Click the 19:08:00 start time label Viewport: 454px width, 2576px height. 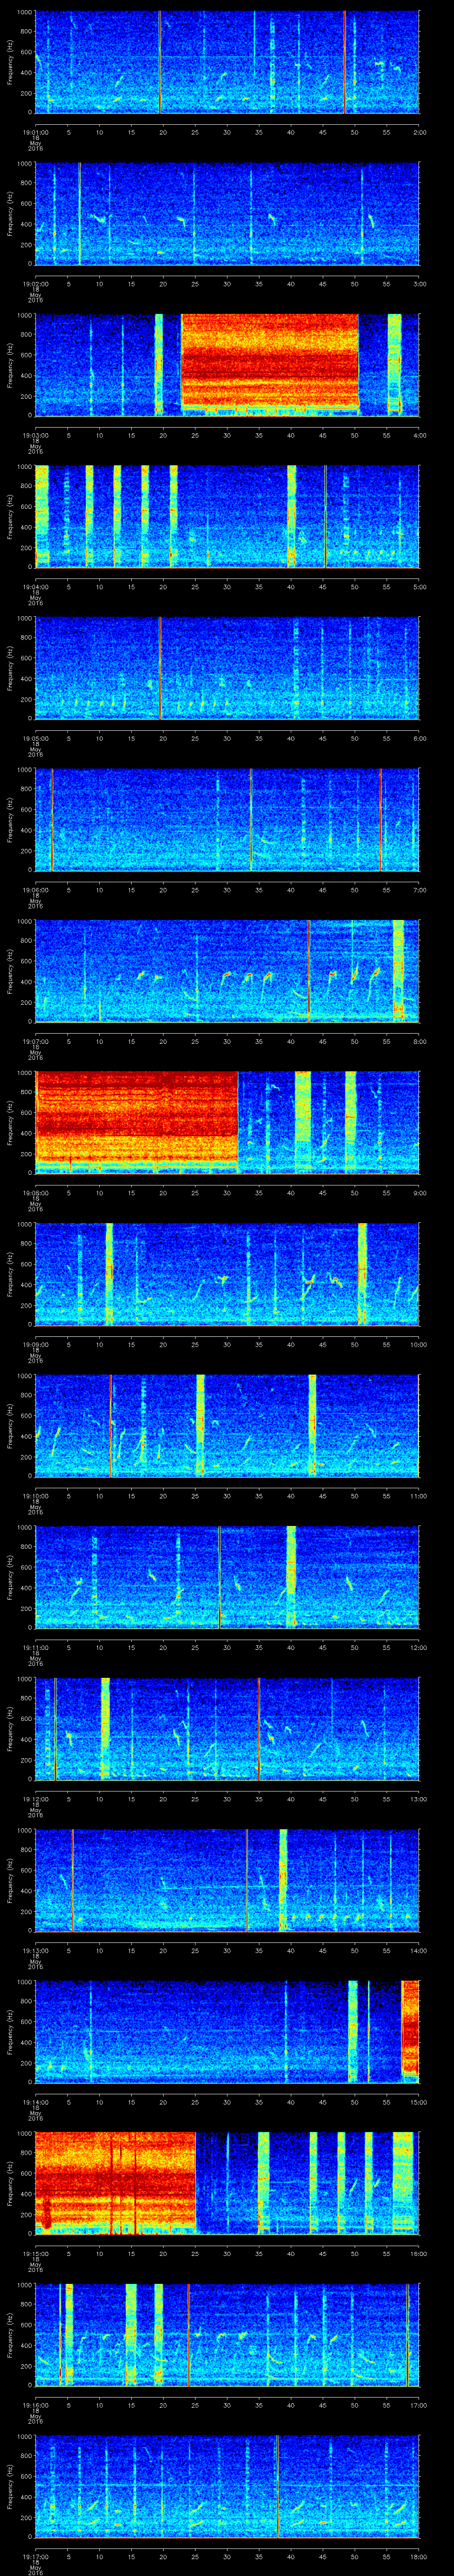click(x=35, y=1193)
